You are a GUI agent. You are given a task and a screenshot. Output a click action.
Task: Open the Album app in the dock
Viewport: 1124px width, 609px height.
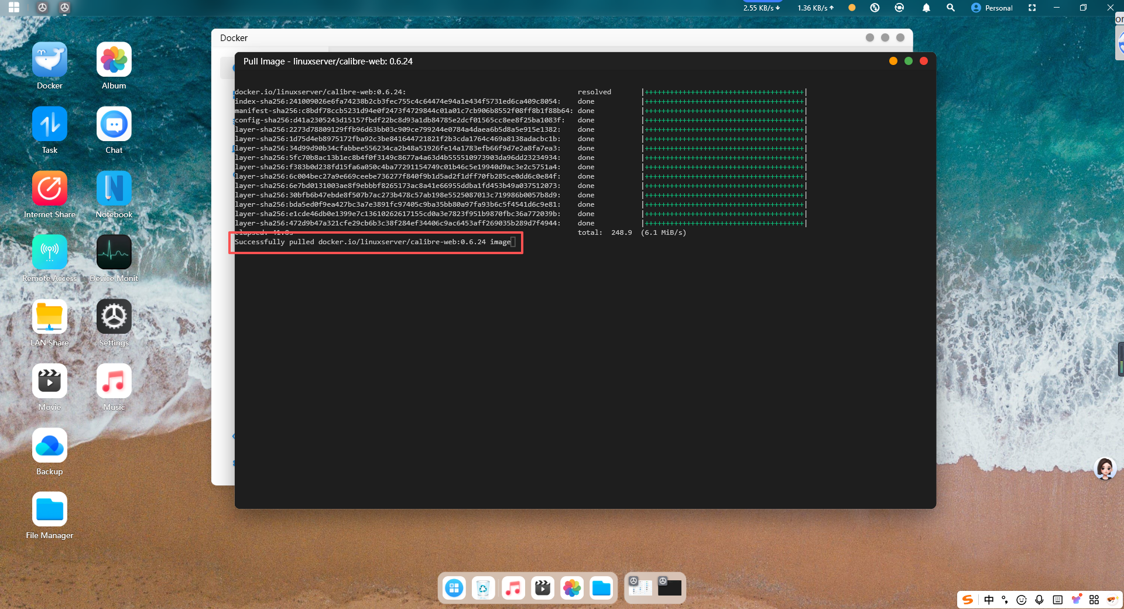pyautogui.click(x=572, y=588)
